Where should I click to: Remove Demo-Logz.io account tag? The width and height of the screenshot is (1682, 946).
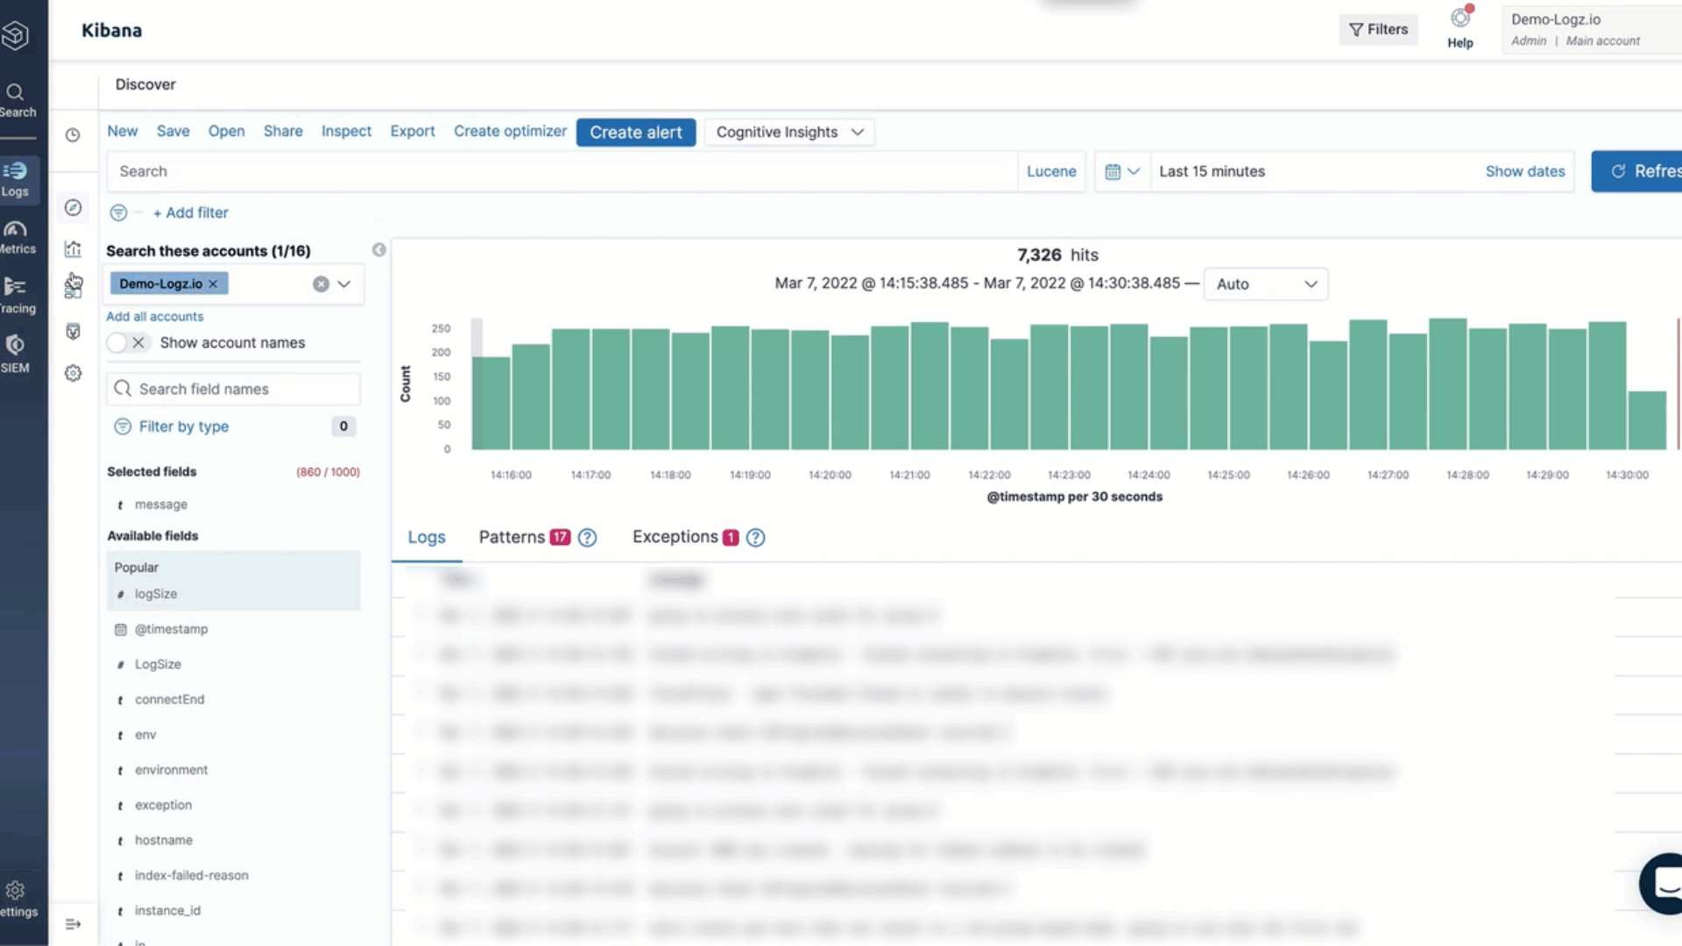coord(213,284)
